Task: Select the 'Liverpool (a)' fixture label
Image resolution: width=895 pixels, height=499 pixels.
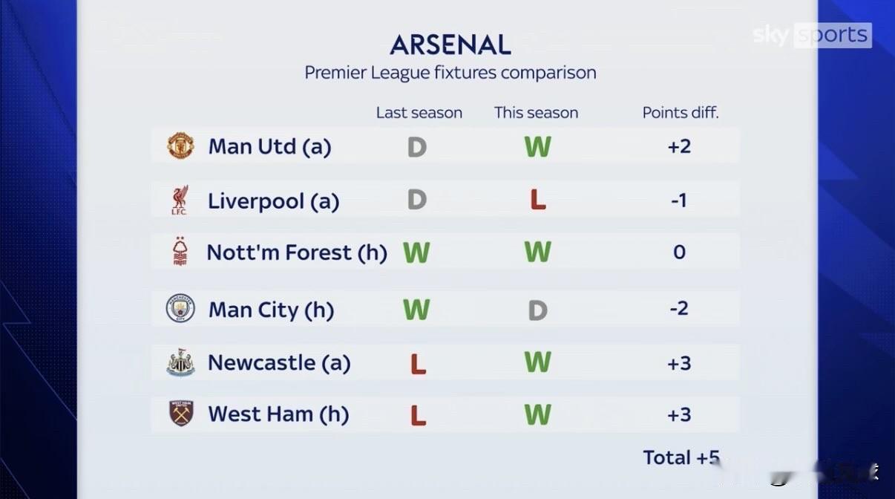Action: [273, 201]
